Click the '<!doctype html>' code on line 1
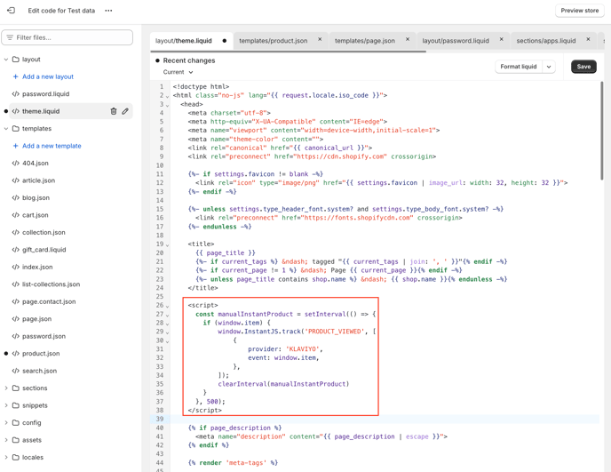Viewport: 611px width, 472px height. pos(201,86)
